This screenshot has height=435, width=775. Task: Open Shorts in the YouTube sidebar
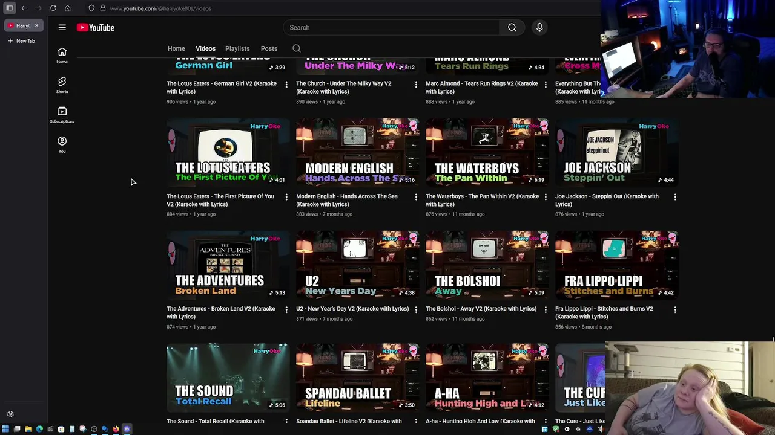(x=62, y=85)
